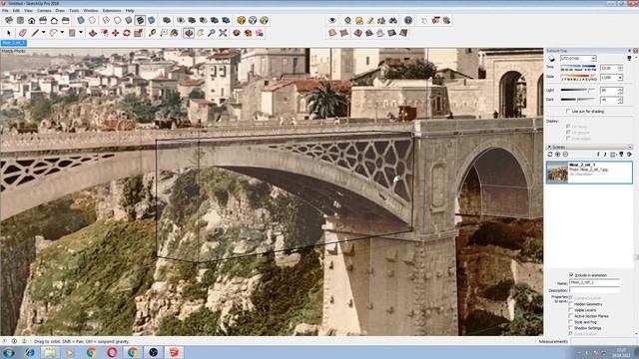The width and height of the screenshot is (639, 359).
Task: Adjust the shadow Date slider
Action: click(578, 76)
